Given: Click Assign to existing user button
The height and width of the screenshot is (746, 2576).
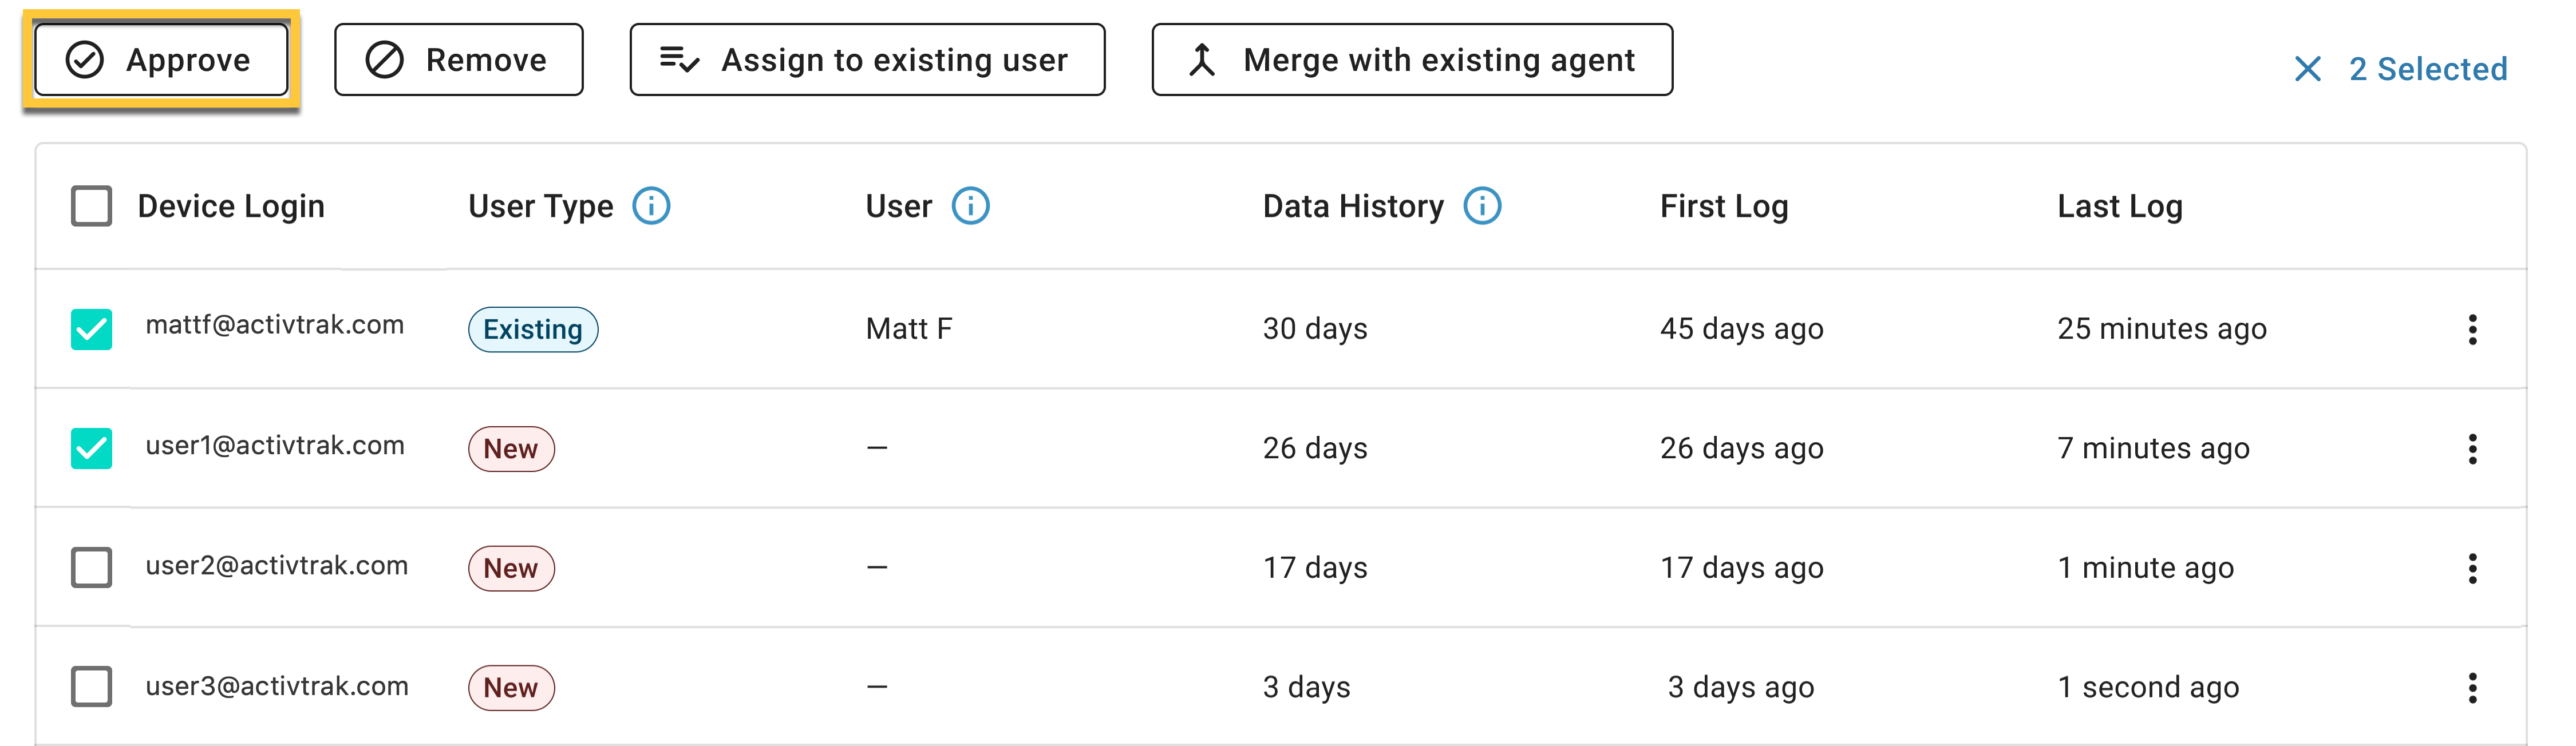Looking at the screenshot, I should pos(867,60).
